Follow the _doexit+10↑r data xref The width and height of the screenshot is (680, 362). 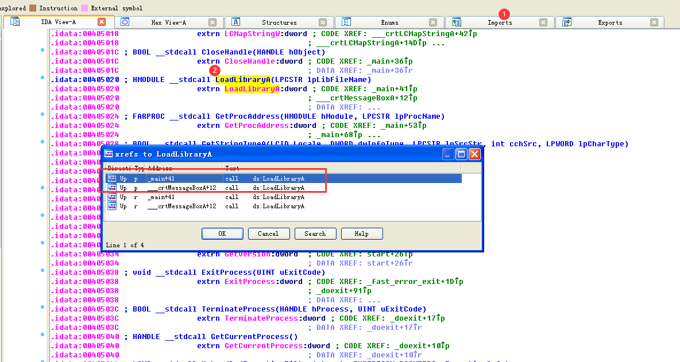click(x=394, y=355)
